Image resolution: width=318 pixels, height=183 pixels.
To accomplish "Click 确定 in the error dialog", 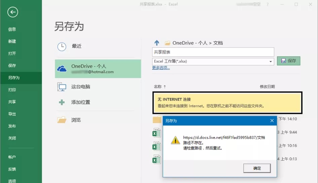I will (257, 168).
